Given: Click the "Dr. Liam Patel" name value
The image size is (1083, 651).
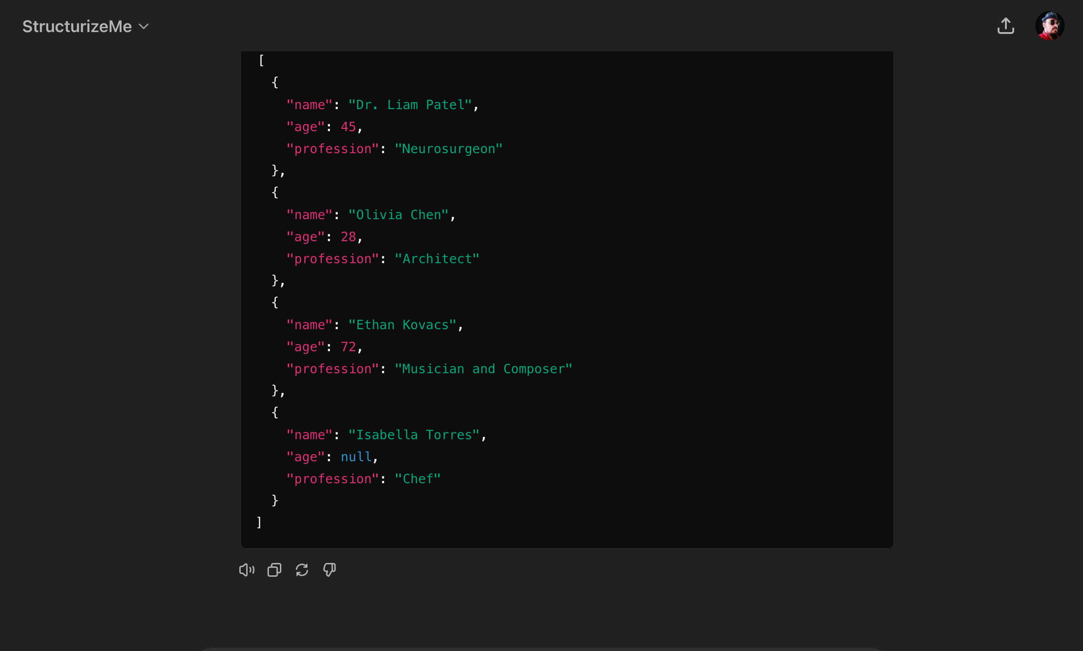Looking at the screenshot, I should click(410, 105).
